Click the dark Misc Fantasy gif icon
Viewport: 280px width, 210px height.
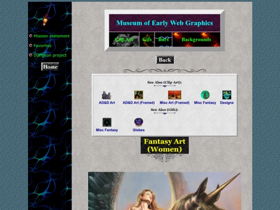click(107, 122)
